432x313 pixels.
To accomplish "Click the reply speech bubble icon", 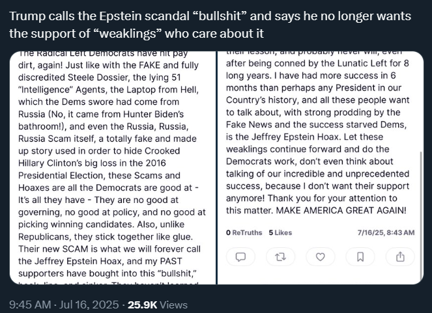I will (x=240, y=257).
